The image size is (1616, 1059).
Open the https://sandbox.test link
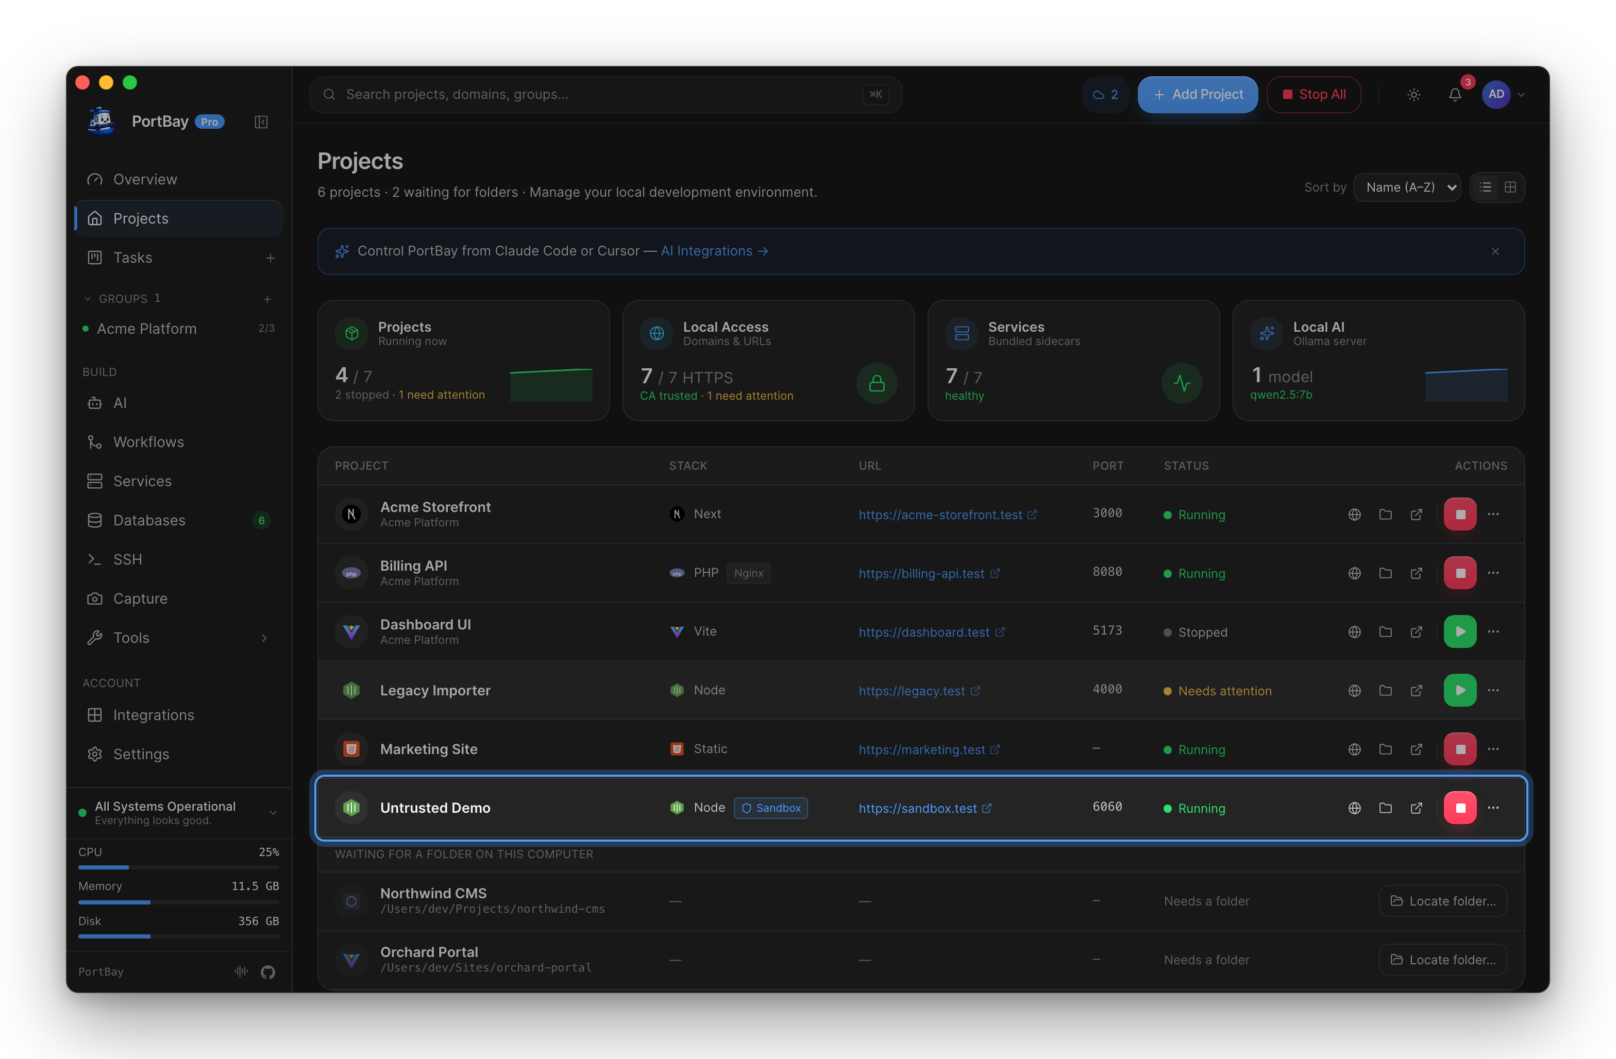pos(925,808)
